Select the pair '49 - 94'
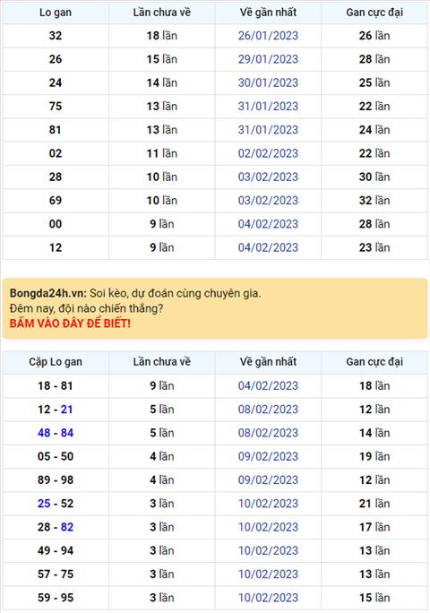 point(56,550)
